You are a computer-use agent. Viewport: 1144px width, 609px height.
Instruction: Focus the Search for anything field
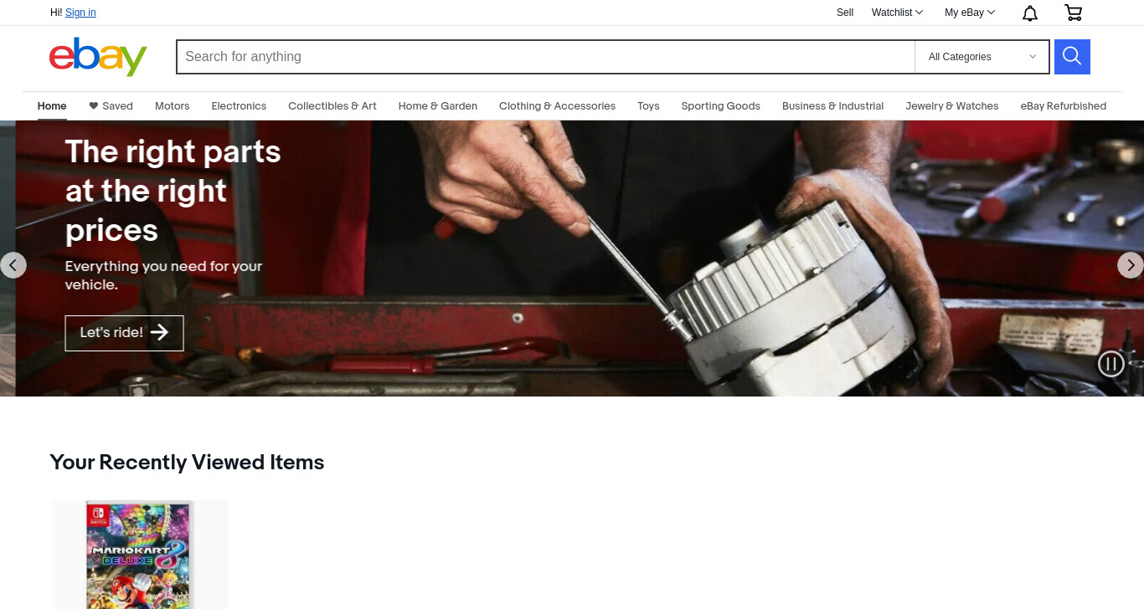pyautogui.click(x=545, y=57)
